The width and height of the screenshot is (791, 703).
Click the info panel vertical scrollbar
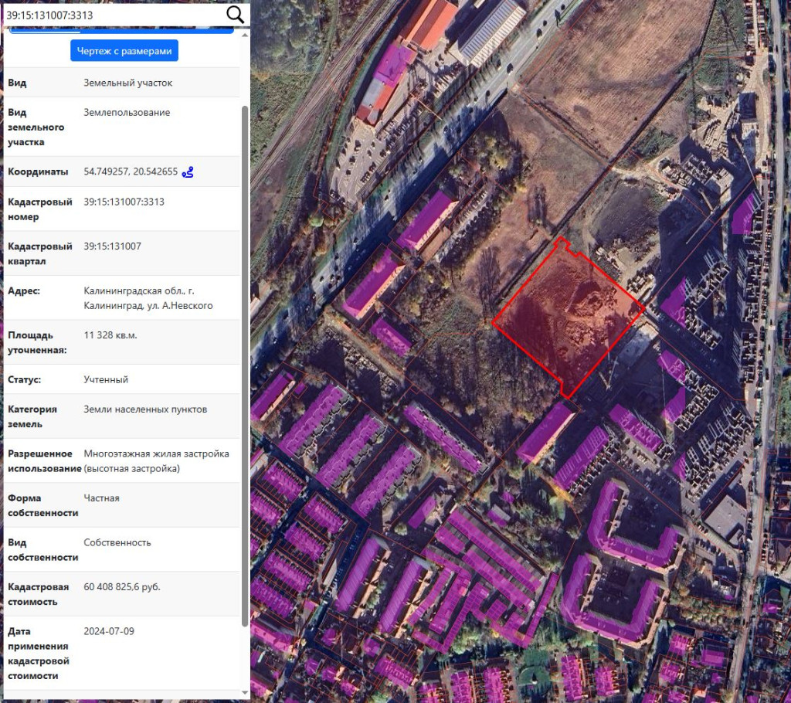coord(245,366)
